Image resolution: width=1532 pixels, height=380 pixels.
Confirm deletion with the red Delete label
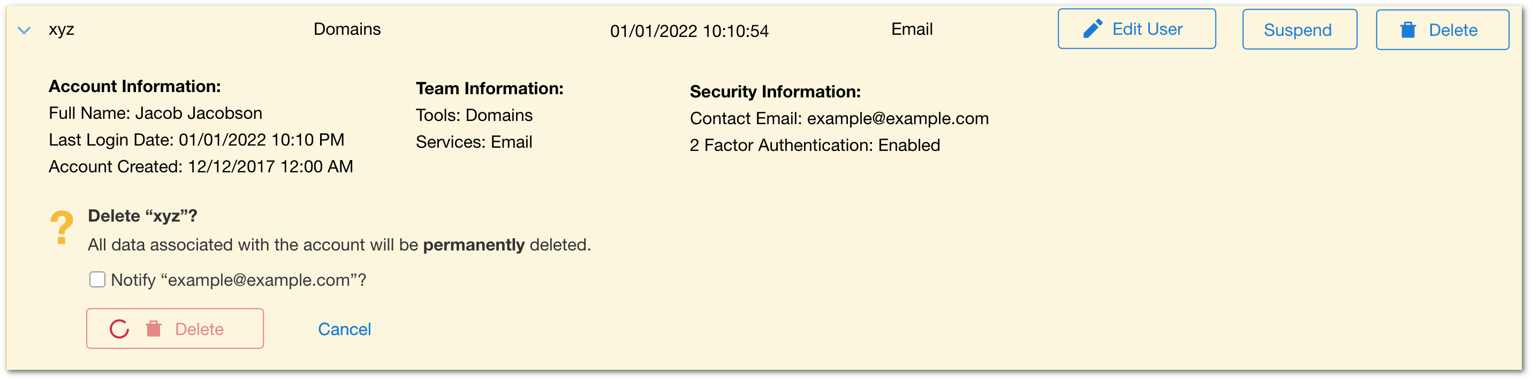tap(199, 330)
